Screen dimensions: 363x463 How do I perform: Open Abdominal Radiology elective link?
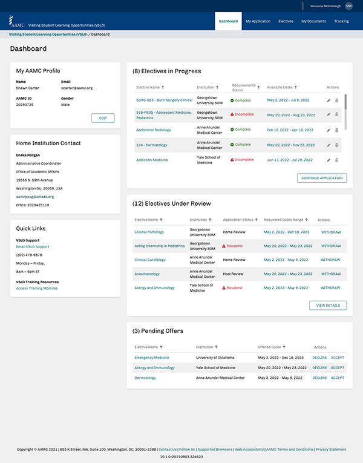pyautogui.click(x=154, y=130)
